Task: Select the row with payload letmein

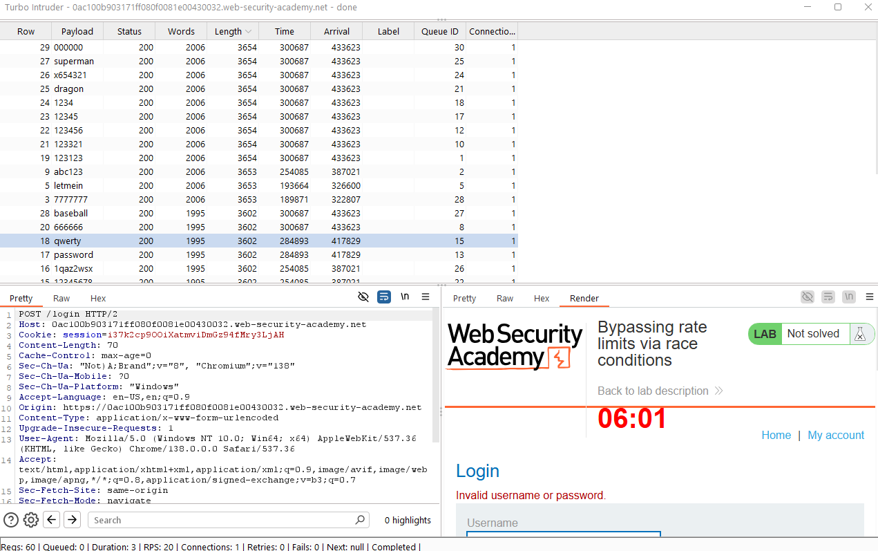Action: pos(68,185)
